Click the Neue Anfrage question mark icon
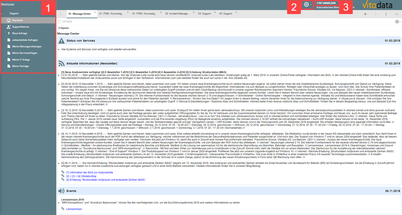This screenshot has width=402, height=215. click(9, 33)
